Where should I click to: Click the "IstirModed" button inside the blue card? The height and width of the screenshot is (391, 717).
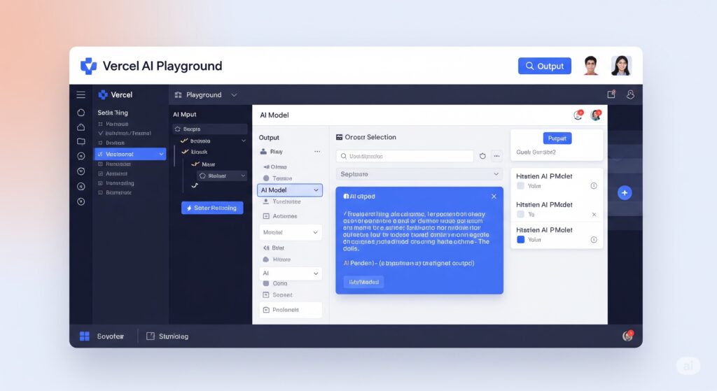click(x=364, y=282)
